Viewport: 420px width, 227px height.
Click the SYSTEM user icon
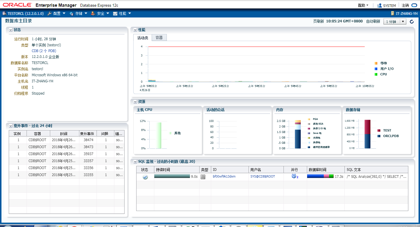click(x=379, y=5)
